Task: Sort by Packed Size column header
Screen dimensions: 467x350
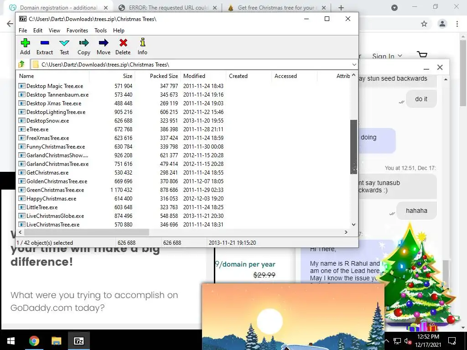Action: (158, 76)
